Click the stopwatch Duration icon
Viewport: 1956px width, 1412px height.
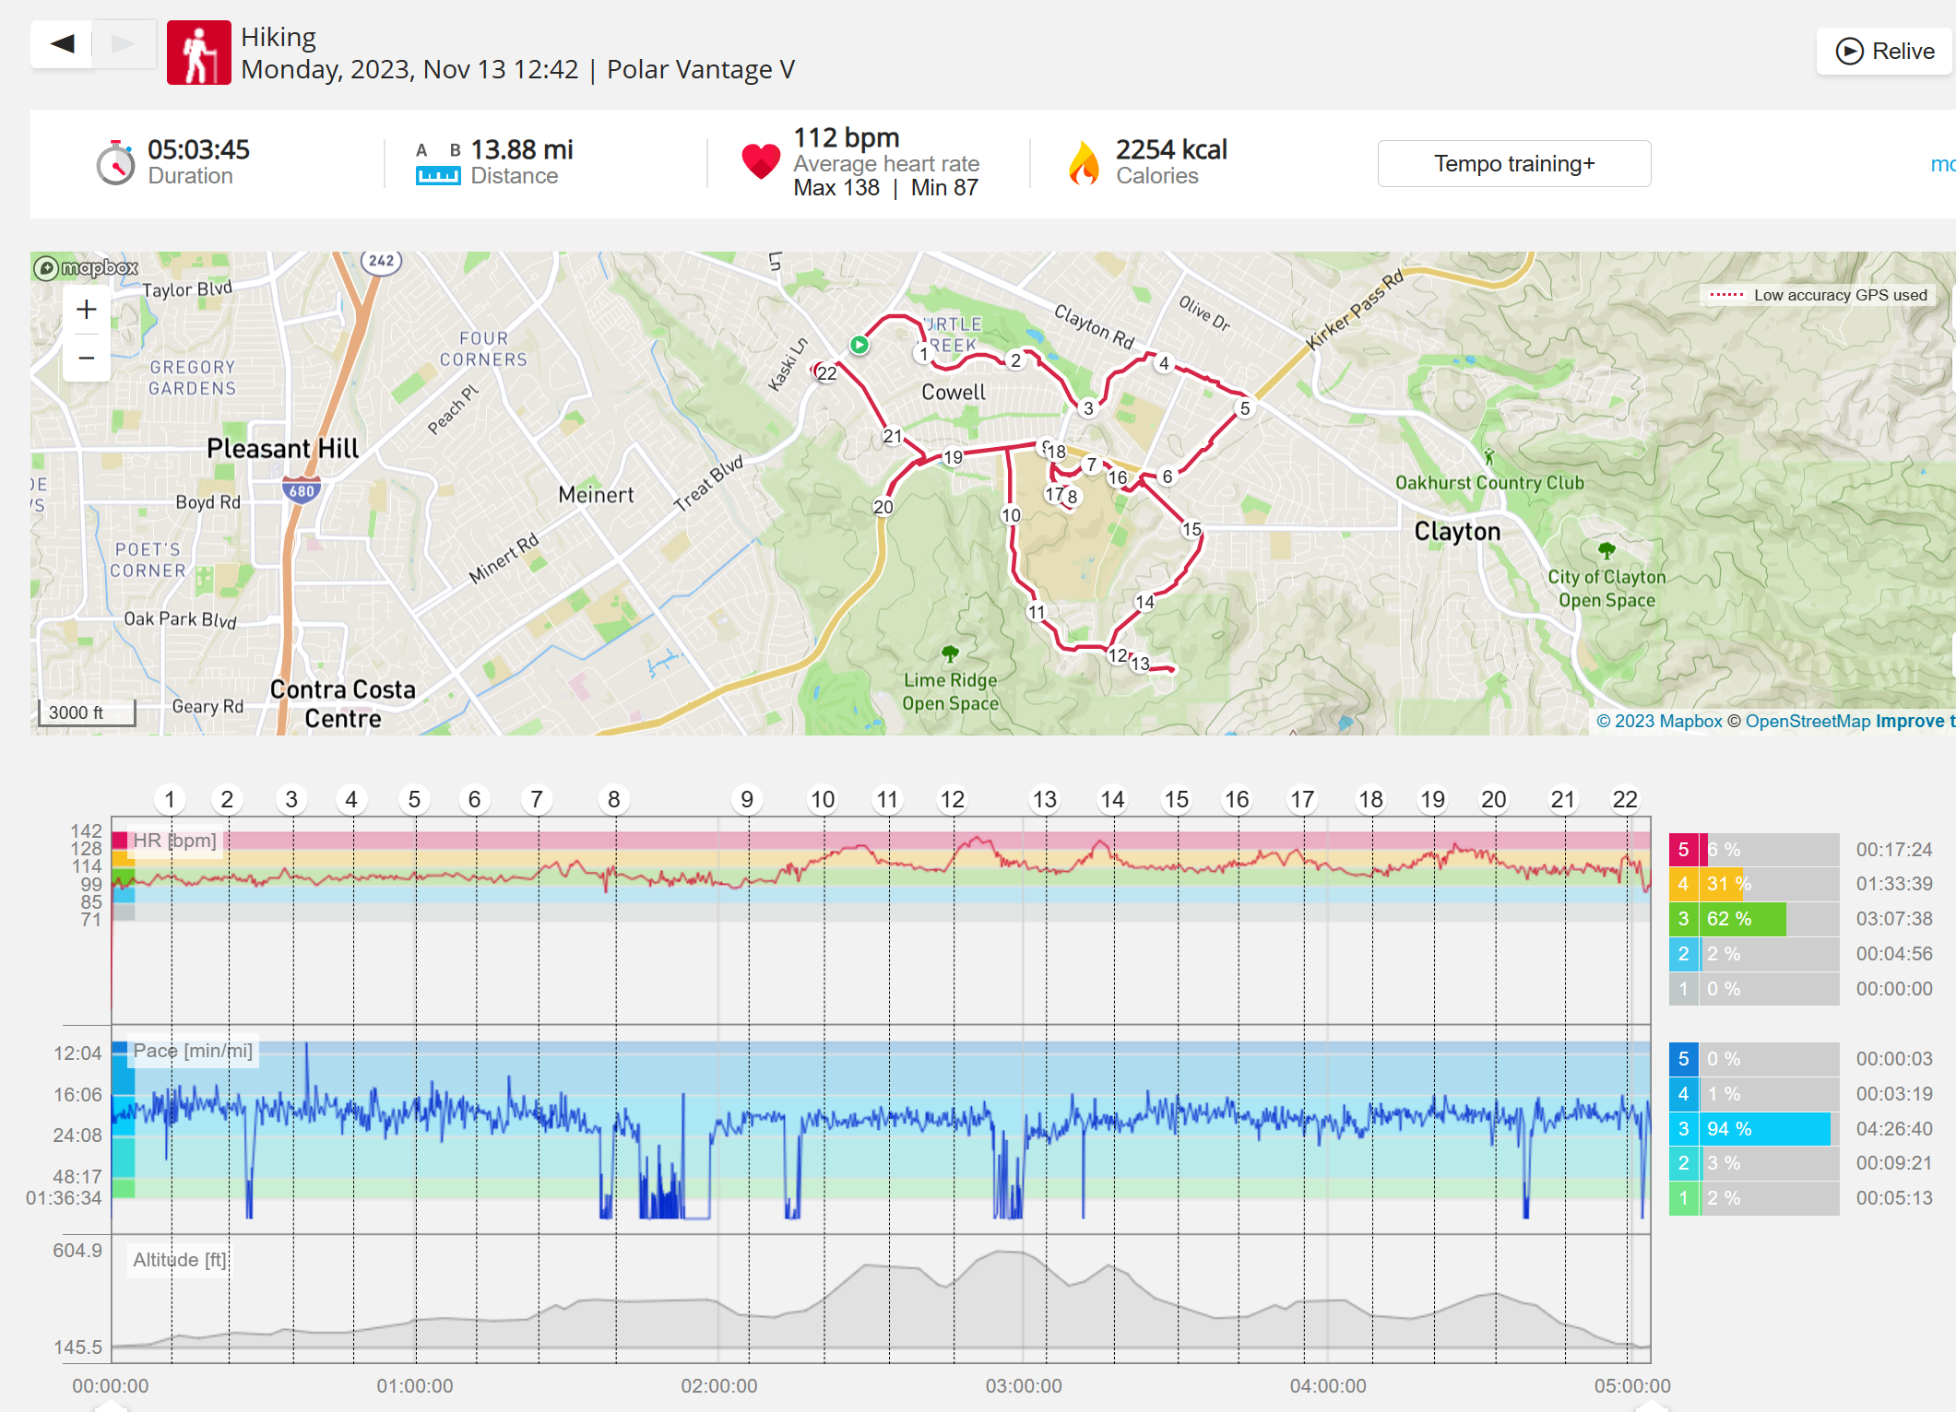(116, 163)
